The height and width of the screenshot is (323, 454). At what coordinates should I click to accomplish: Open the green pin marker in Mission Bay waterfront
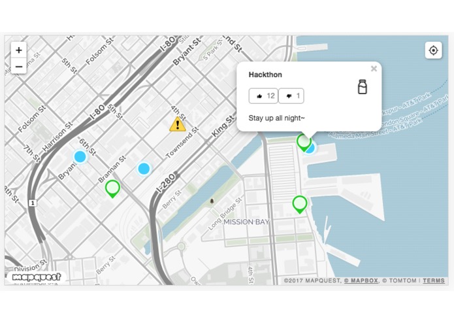pyautogui.click(x=300, y=205)
